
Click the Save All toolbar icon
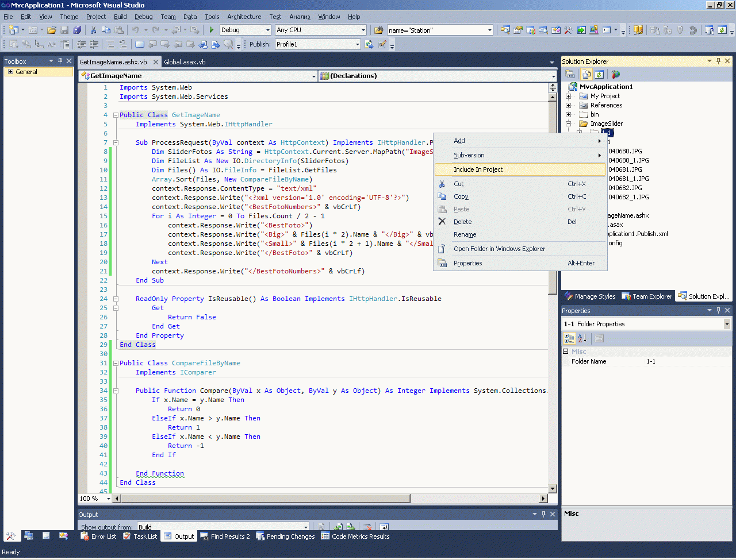(76, 30)
